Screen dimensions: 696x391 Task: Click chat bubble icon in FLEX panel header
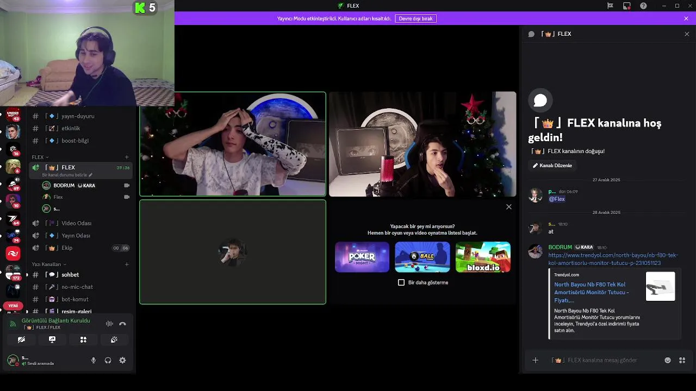point(531,34)
